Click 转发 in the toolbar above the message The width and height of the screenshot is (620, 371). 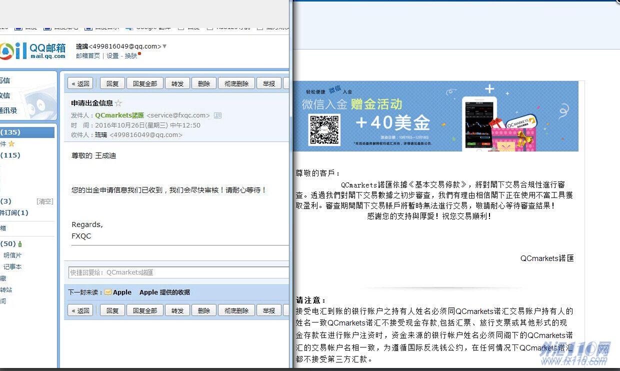177,83
